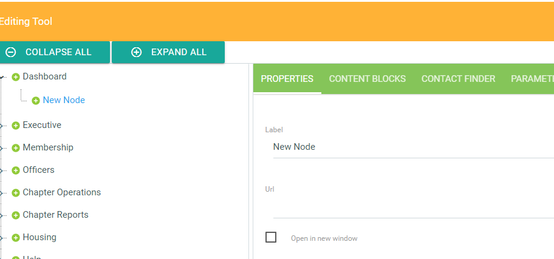Click the green plus icon beside Chapter Reports
Image resolution: width=554 pixels, height=259 pixels.
coord(16,215)
